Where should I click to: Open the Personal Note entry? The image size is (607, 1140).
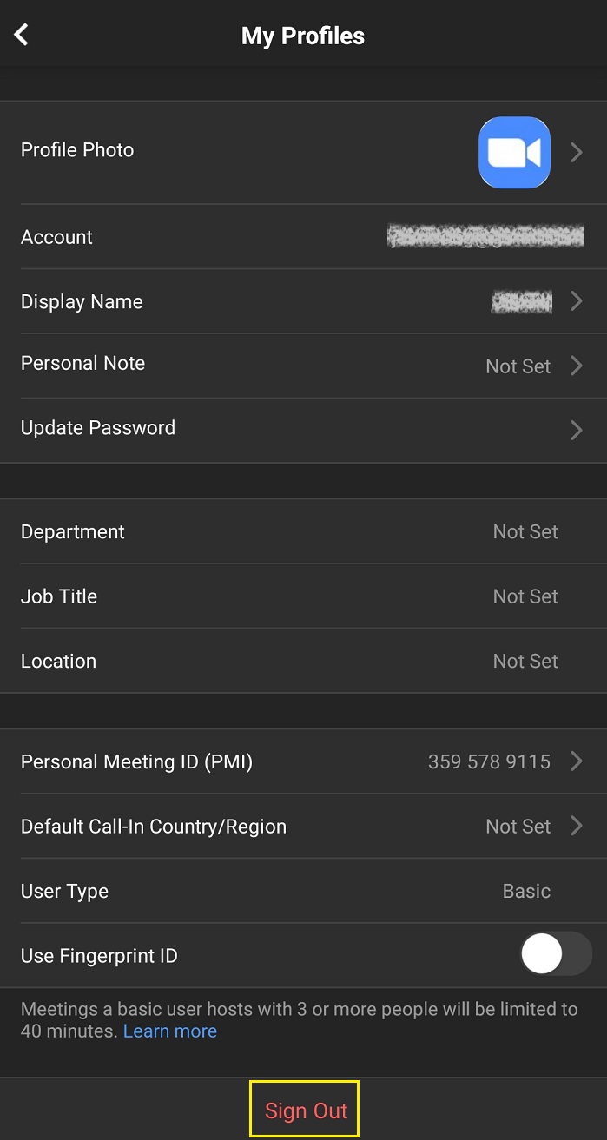click(x=83, y=364)
